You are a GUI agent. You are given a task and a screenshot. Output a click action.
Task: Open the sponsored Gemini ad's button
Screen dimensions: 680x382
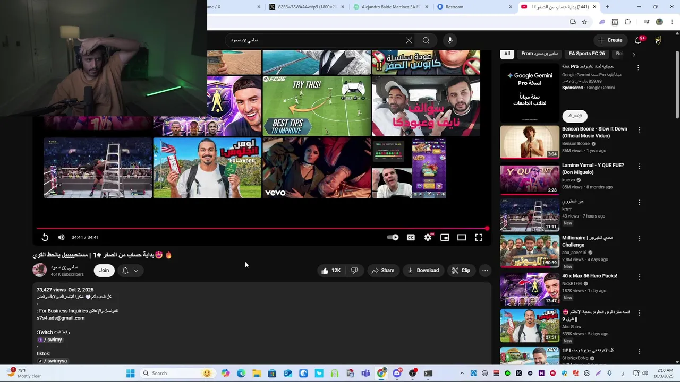(x=575, y=116)
